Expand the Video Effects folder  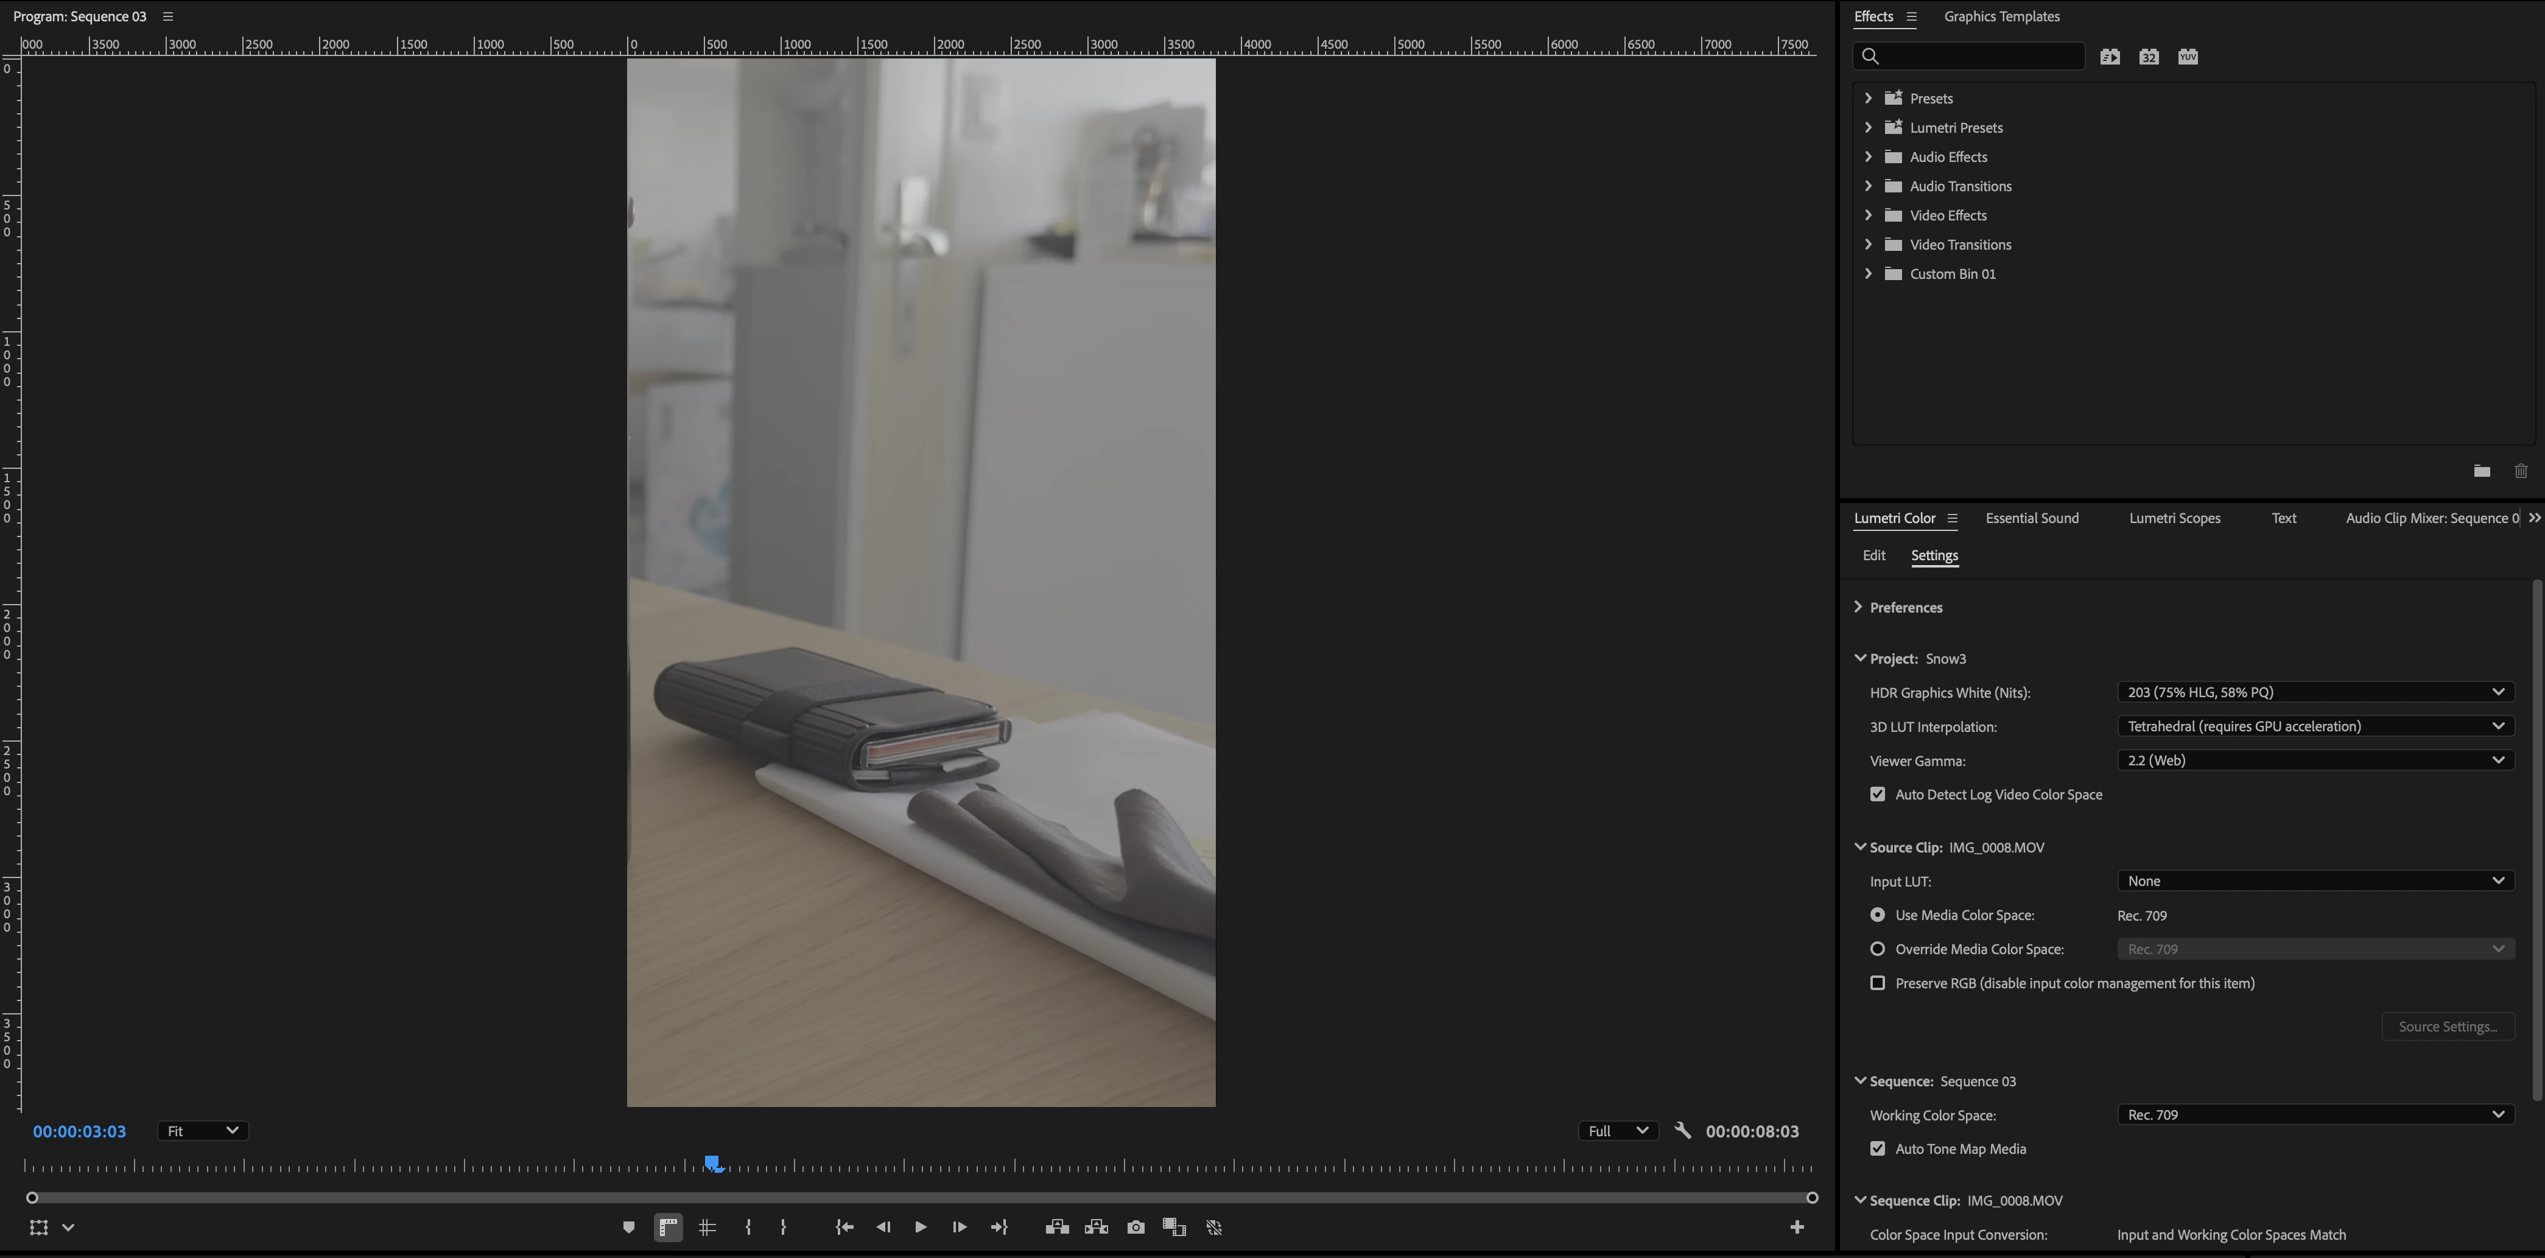click(1867, 216)
